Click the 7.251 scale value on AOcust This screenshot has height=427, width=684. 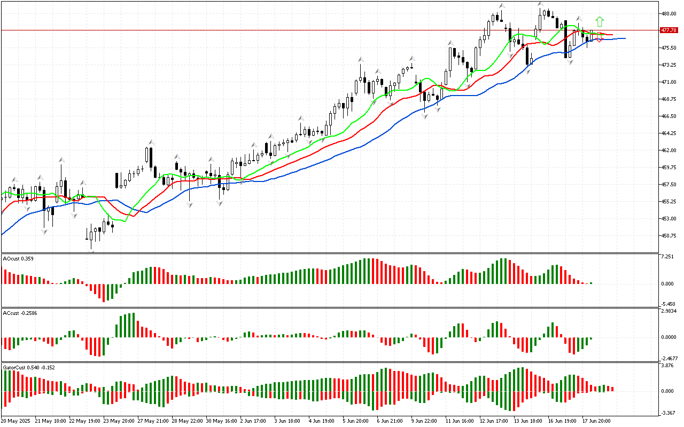click(669, 257)
